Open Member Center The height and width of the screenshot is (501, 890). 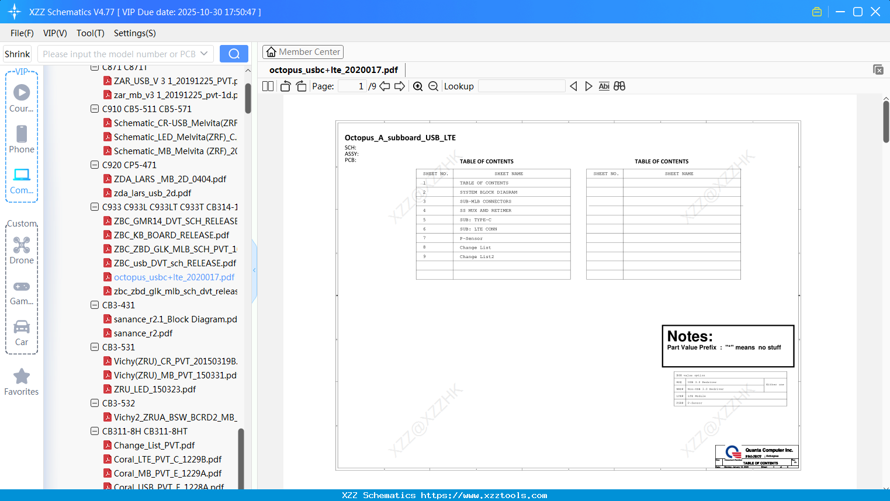[x=303, y=52]
